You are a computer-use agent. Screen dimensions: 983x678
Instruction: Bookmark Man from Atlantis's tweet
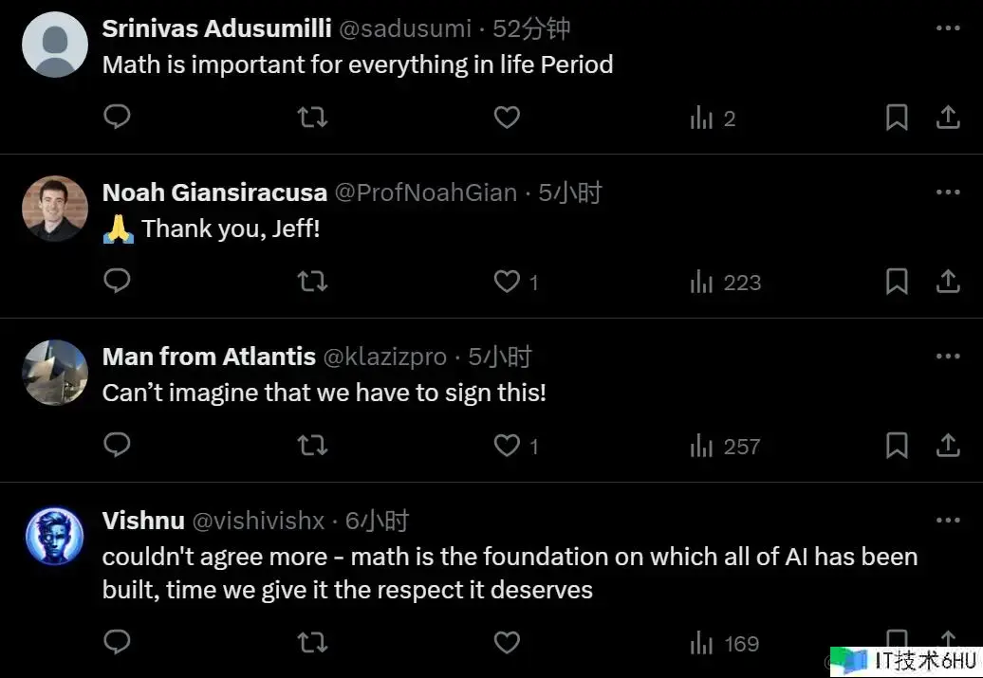pos(897,446)
